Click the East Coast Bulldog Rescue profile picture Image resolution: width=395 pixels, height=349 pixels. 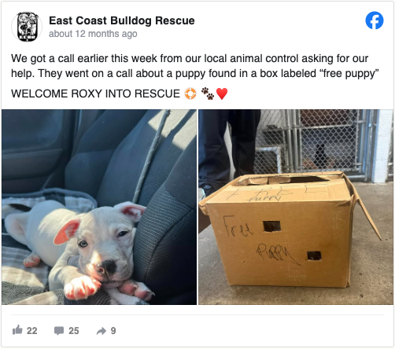coord(27,27)
